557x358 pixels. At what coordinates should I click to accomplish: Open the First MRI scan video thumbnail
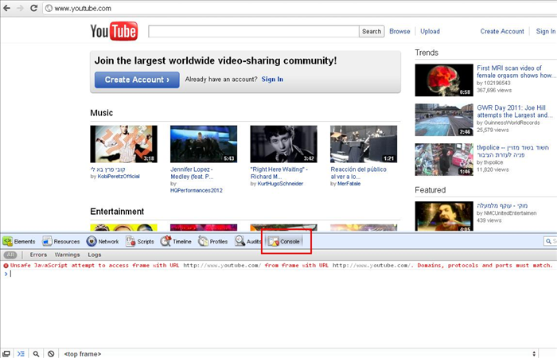click(x=444, y=80)
